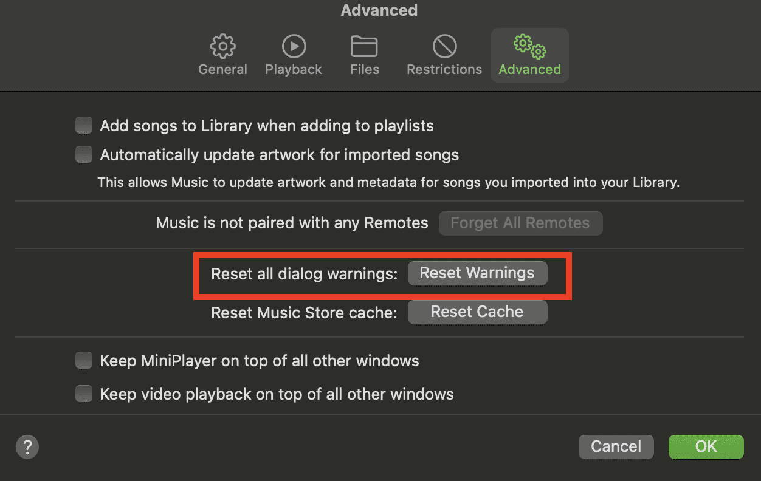The height and width of the screenshot is (481, 761).
Task: Select the Restrictions prohibited-sign icon
Action: coord(444,46)
